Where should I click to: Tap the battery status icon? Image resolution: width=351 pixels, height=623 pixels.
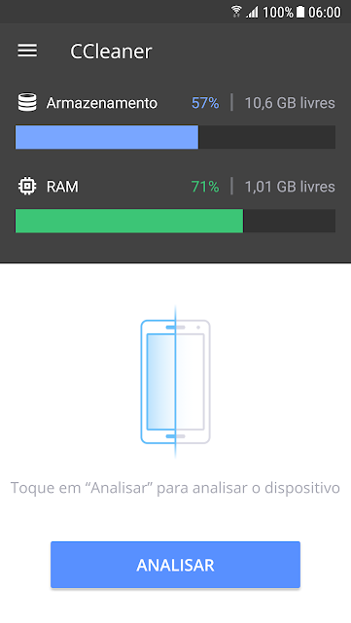(300, 12)
